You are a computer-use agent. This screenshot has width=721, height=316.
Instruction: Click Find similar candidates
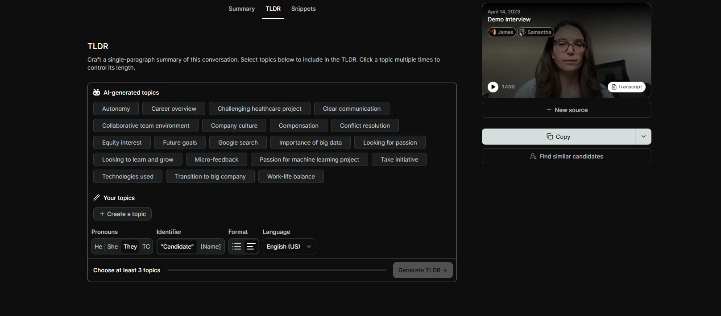pyautogui.click(x=567, y=156)
